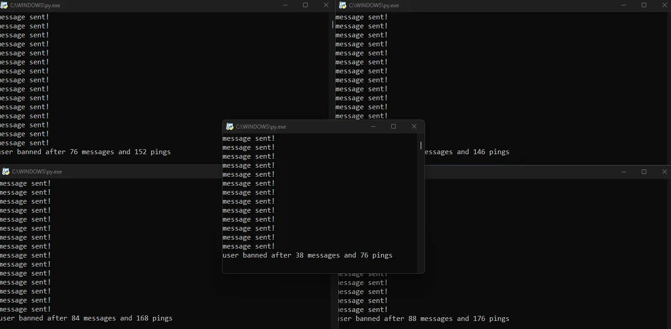Minimize the console reporting 176 pings
Viewport: 671px width, 329px height.
coord(624,172)
